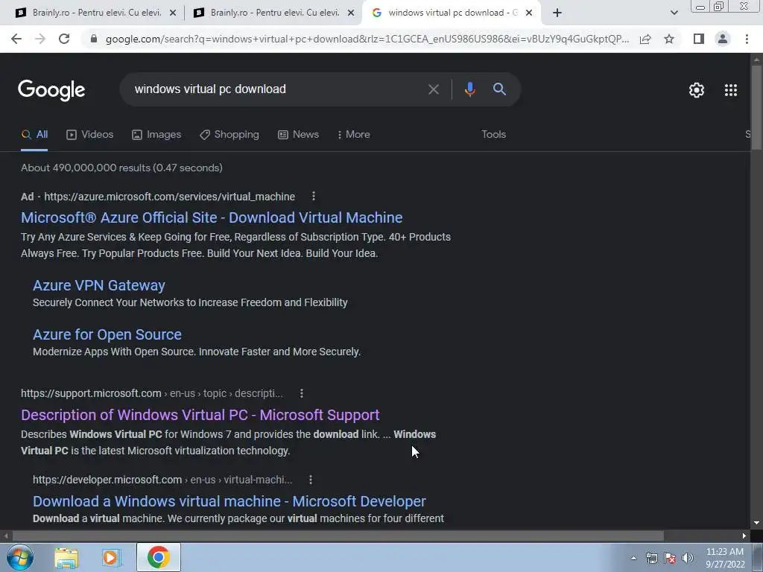
Task: Close the Google search tab
Action: [x=529, y=13]
